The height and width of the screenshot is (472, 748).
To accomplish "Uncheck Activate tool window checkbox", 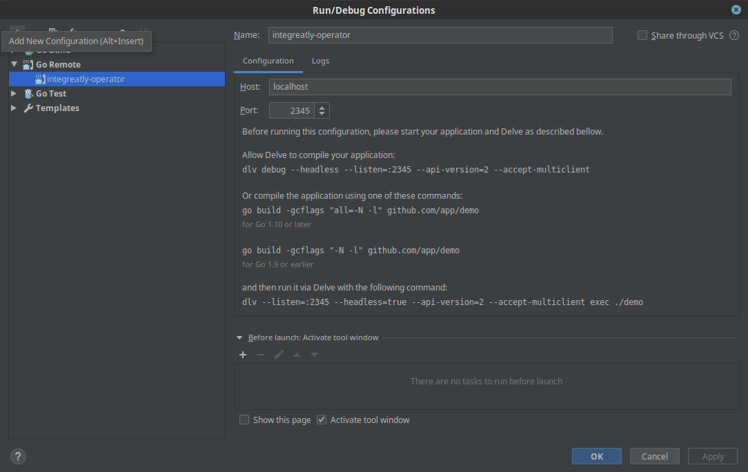I will (x=322, y=420).
